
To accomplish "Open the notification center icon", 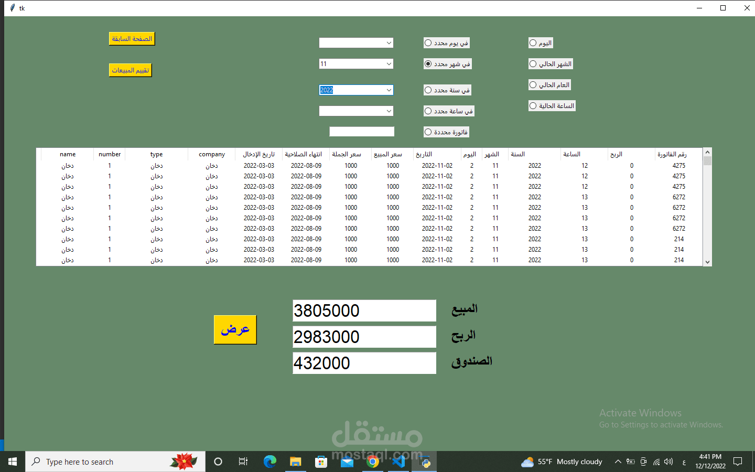I will pos(738,462).
